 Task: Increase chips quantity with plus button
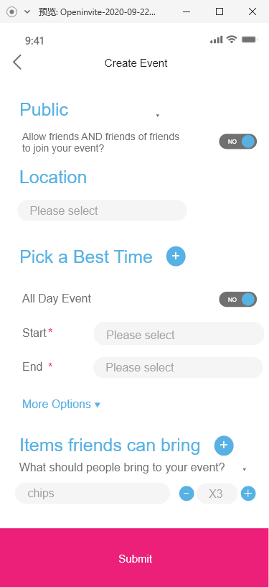tap(248, 494)
